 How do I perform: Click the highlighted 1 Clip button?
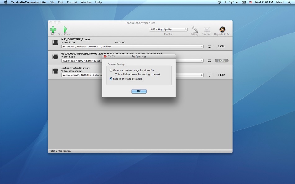[221, 61]
